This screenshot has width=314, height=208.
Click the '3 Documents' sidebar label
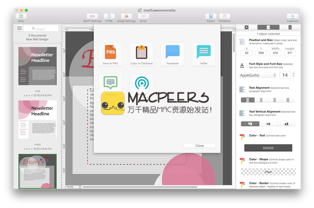pyautogui.click(x=37, y=35)
